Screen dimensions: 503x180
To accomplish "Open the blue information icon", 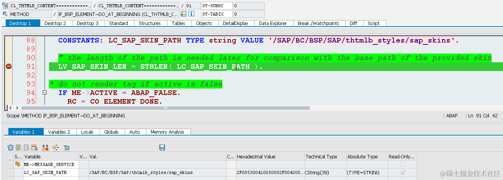I will 192,14.
